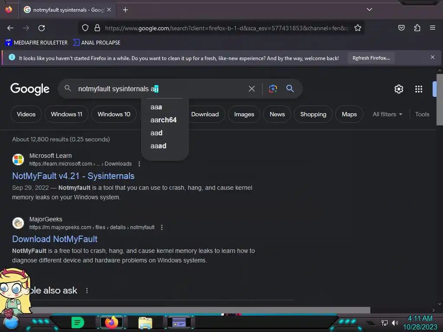Open the Download NotMyFault MajorGeeks link
This screenshot has width=443, height=332.
coord(55,239)
